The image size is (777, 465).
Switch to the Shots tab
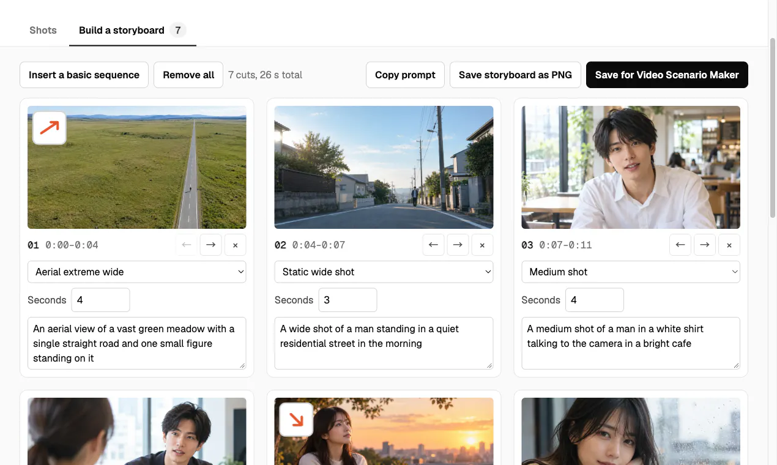pos(43,30)
